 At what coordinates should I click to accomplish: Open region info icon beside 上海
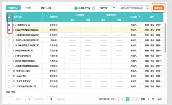pos(53,8)
